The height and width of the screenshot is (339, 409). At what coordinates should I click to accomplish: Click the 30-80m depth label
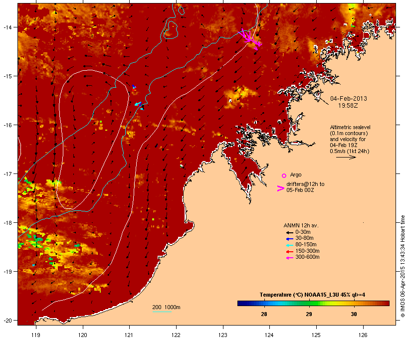pyautogui.click(x=304, y=238)
